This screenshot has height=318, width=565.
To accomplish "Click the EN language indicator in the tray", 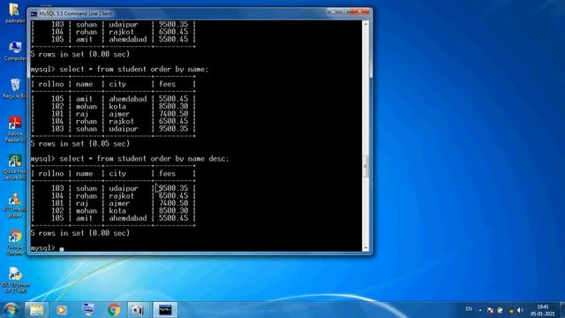I will [x=469, y=309].
